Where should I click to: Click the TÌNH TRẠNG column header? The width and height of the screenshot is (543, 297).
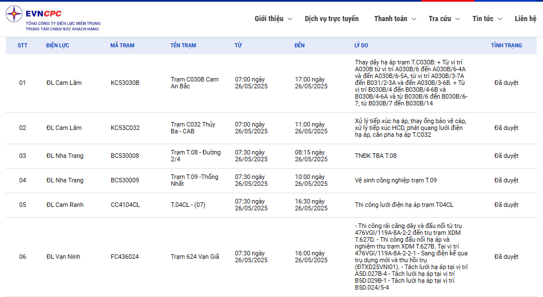506,45
